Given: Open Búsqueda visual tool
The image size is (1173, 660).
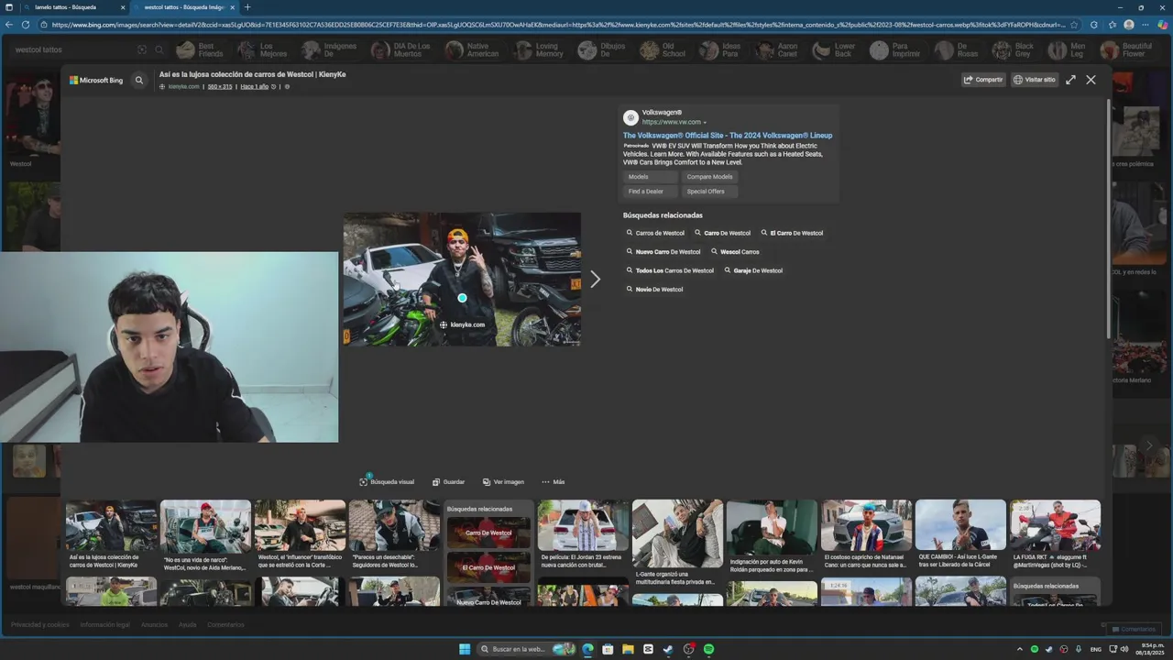Looking at the screenshot, I should click(387, 482).
